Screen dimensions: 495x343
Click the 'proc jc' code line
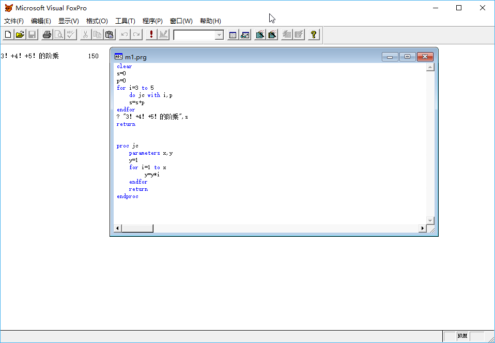click(x=128, y=145)
